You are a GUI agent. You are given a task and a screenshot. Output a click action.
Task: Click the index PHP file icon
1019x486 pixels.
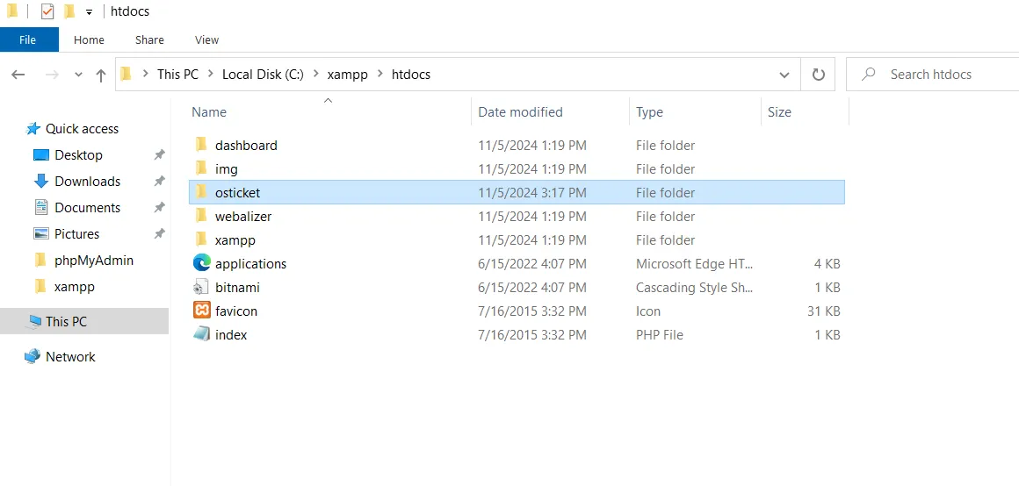[201, 334]
